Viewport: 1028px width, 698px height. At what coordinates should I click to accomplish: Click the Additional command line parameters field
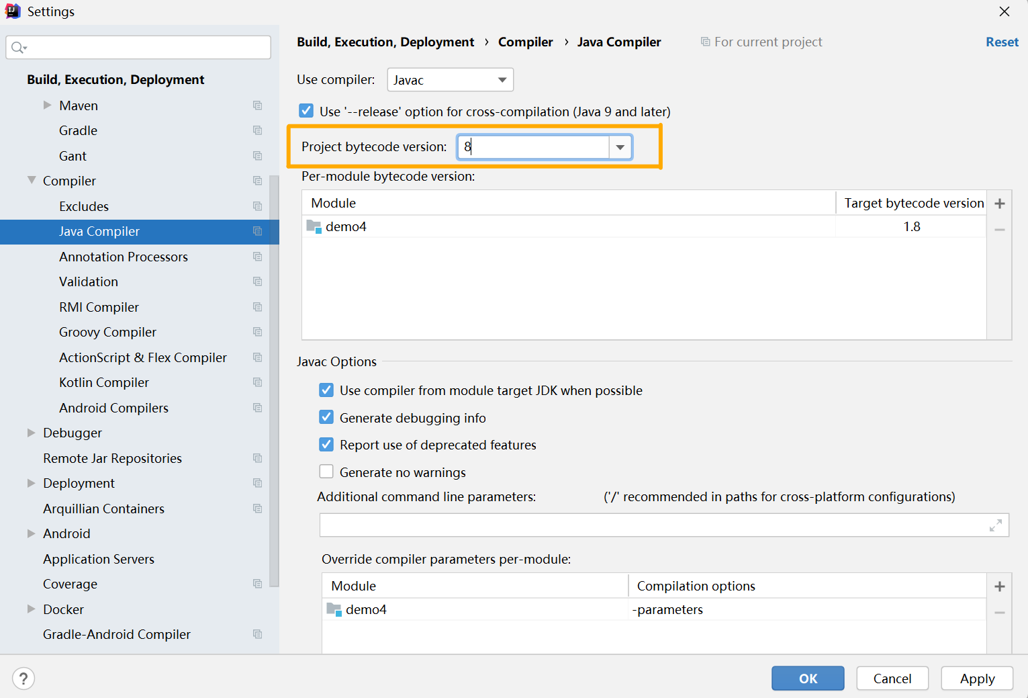651,525
